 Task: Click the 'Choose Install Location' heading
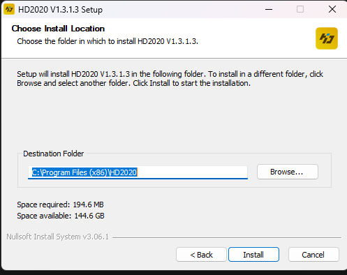coord(58,29)
